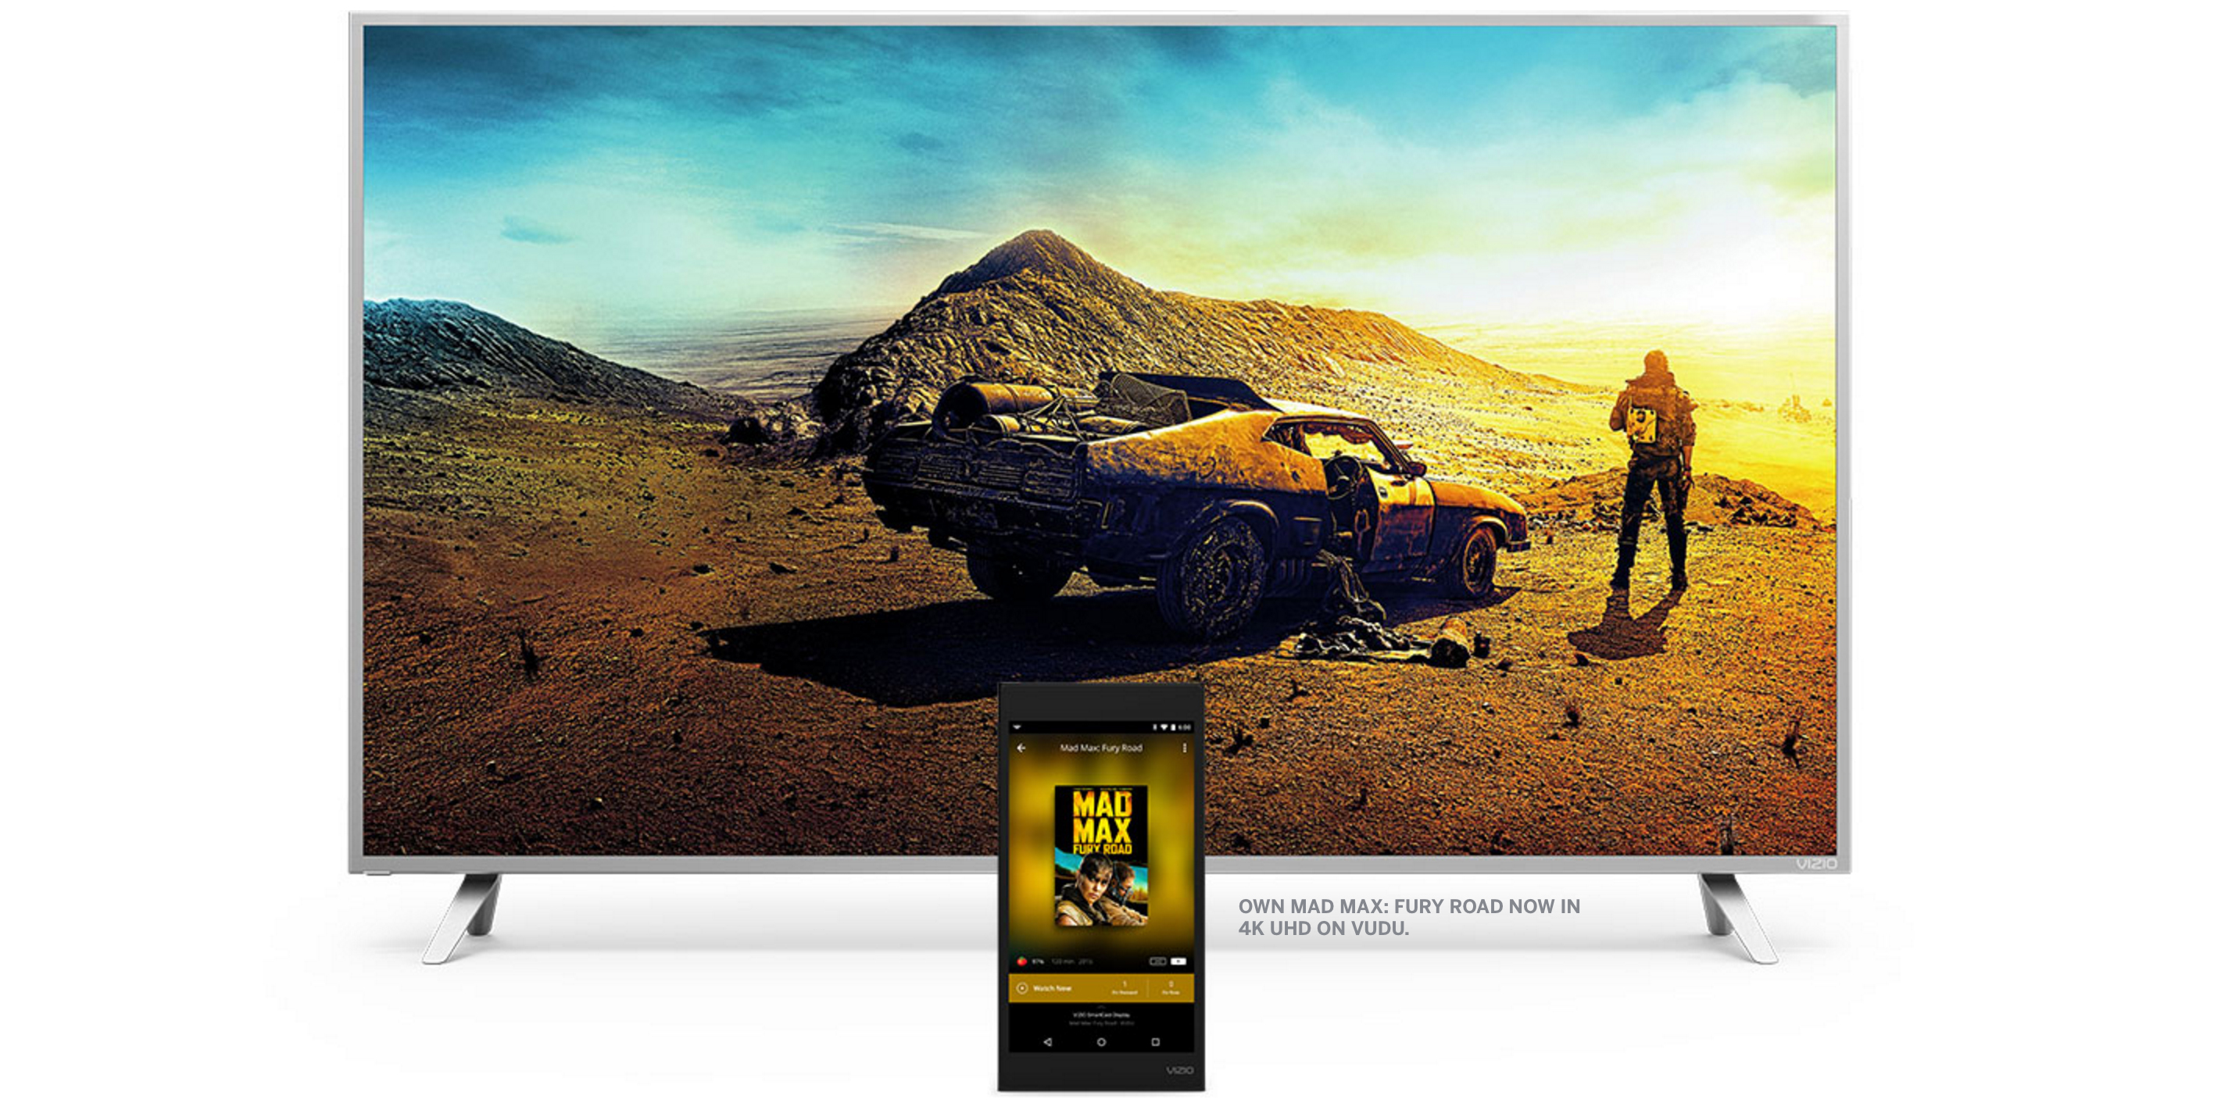Viewport: 2221px width, 1110px height.
Task: Expand the VIZIO SmartCast Display bar
Action: pos(1101,1015)
